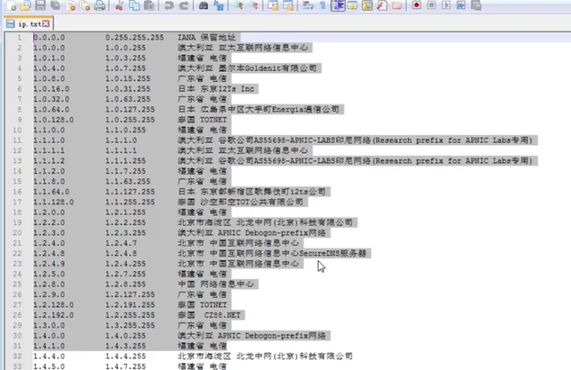
Task: Save the recorded macro icon
Action: point(476,5)
